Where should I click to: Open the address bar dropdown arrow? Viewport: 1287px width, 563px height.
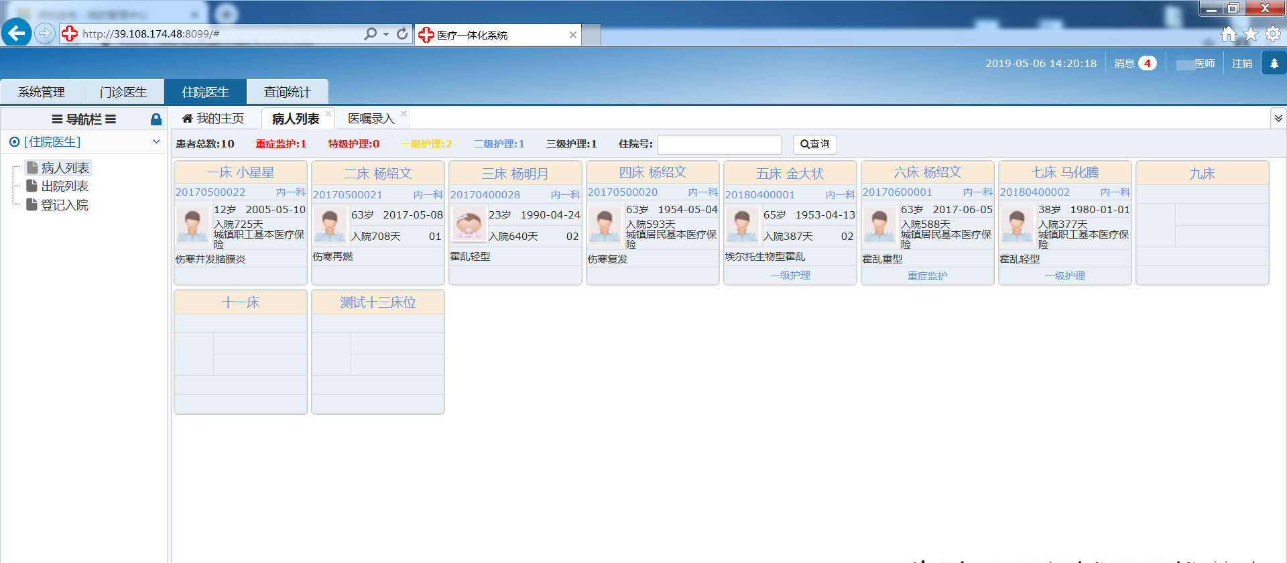point(386,34)
